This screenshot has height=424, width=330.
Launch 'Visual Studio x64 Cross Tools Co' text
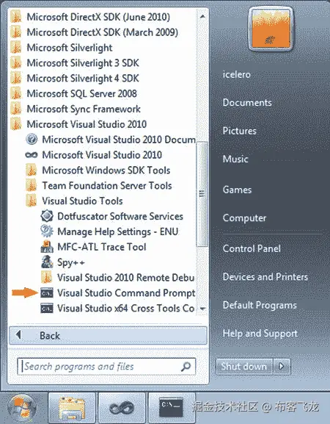point(126,309)
